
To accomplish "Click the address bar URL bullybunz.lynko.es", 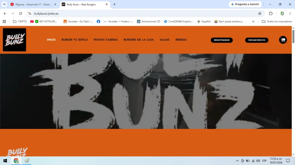I will coord(46,13).
